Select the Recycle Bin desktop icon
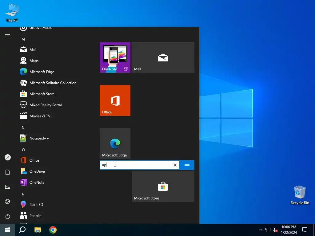Viewport: 315px width, 236px height. [x=300, y=195]
